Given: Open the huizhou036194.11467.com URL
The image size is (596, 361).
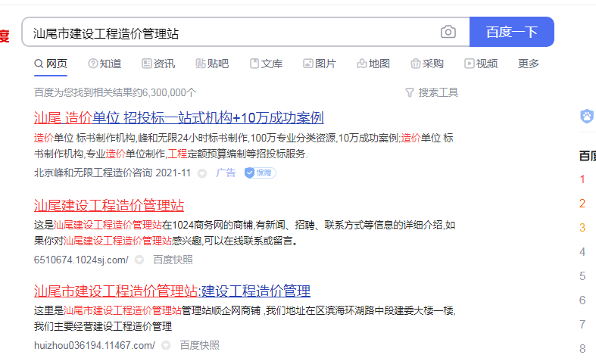Looking at the screenshot, I should (95, 345).
